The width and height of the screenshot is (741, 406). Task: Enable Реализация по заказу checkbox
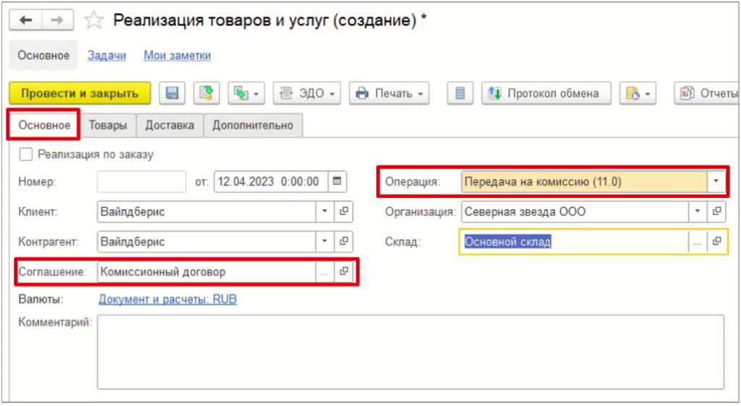pos(25,154)
